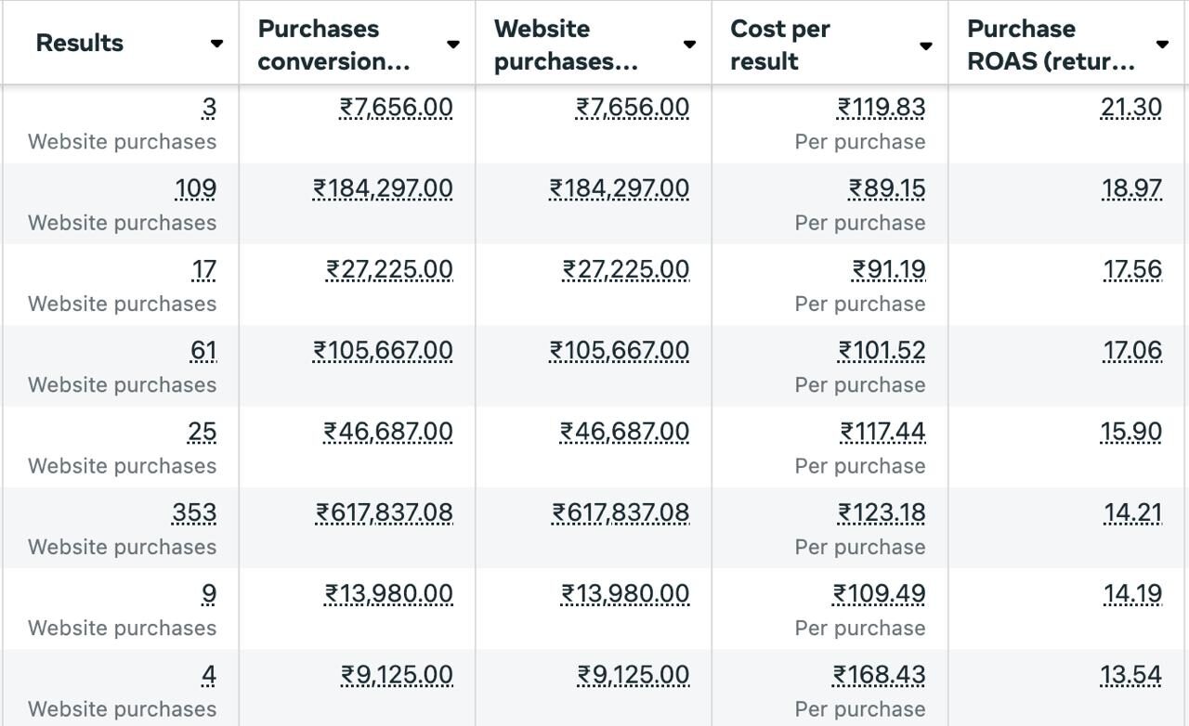Click the ₹184,297.00 purchases conversion value

(x=383, y=188)
